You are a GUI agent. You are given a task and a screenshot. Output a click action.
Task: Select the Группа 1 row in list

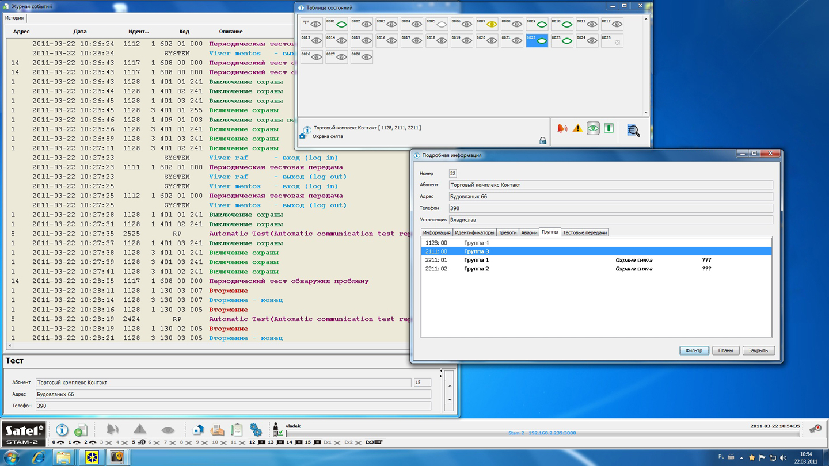(477, 260)
